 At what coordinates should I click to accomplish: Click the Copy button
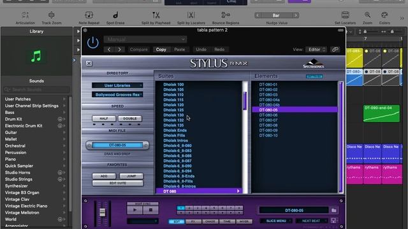[161, 50]
